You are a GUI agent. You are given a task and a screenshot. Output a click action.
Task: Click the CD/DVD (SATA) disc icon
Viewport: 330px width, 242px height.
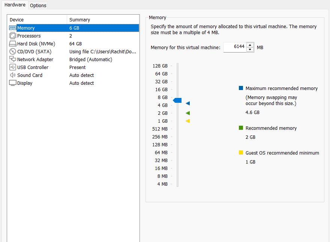point(13,51)
